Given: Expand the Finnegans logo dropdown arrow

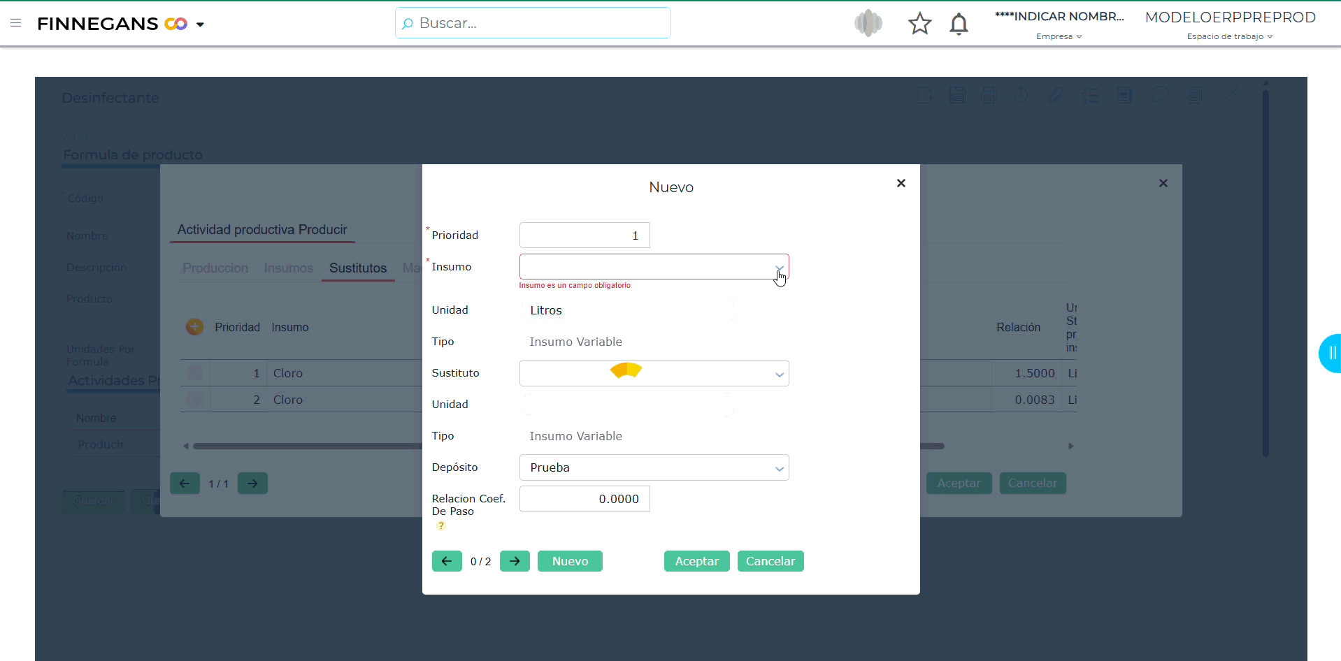Looking at the screenshot, I should click(200, 24).
